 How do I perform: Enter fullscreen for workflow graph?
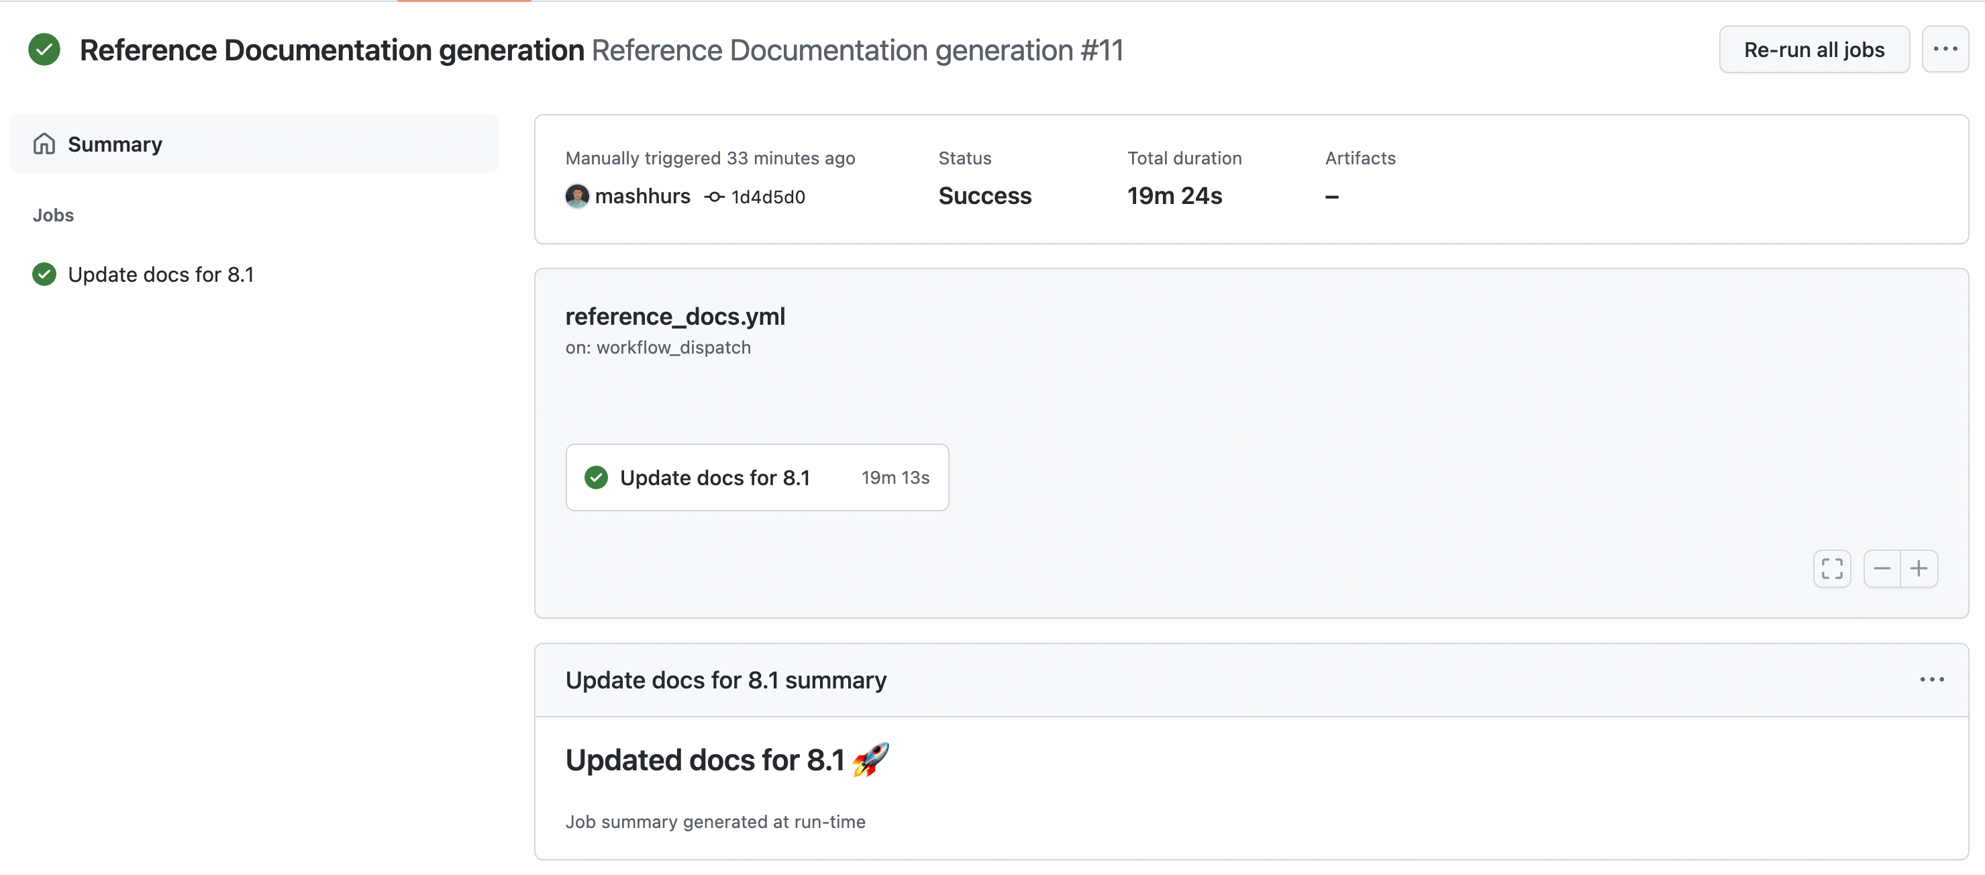[1831, 569]
